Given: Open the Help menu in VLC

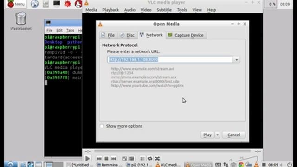Looking at the screenshot, I should tap(212, 10).
